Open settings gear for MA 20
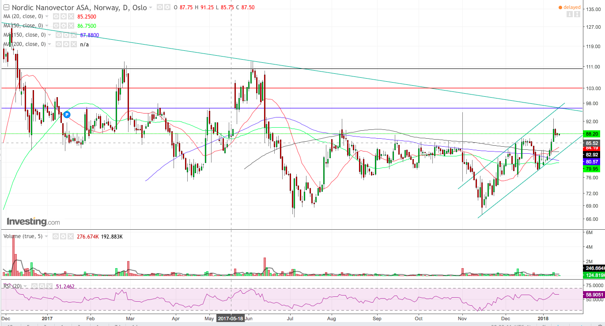This screenshot has width=605, height=326. tap(64, 16)
